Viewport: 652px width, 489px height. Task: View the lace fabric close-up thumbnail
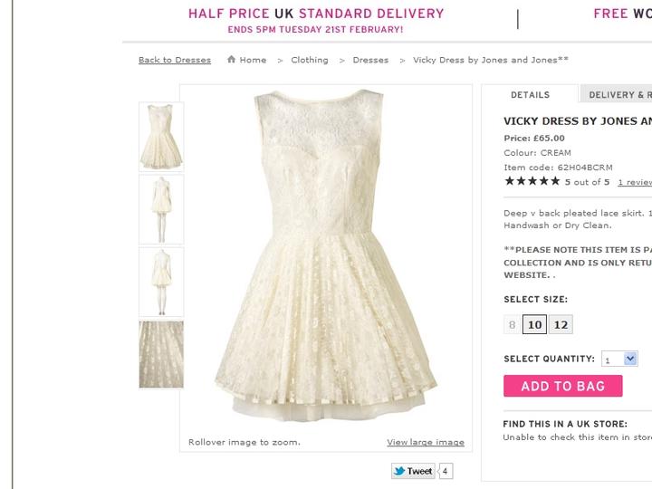tap(161, 354)
